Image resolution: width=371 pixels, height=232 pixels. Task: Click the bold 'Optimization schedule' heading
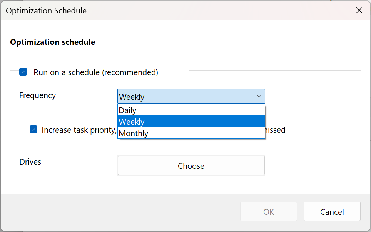tap(53, 42)
